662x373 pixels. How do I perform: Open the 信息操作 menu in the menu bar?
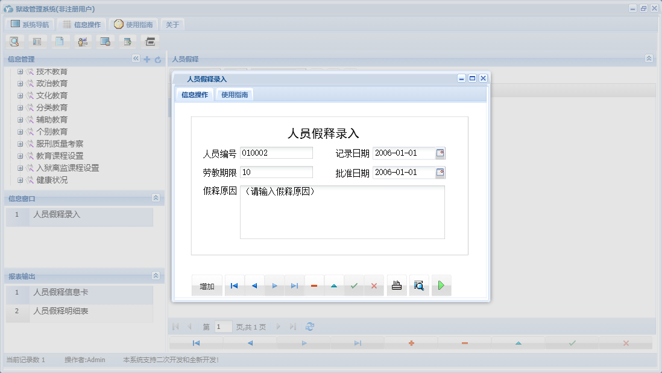pos(81,24)
